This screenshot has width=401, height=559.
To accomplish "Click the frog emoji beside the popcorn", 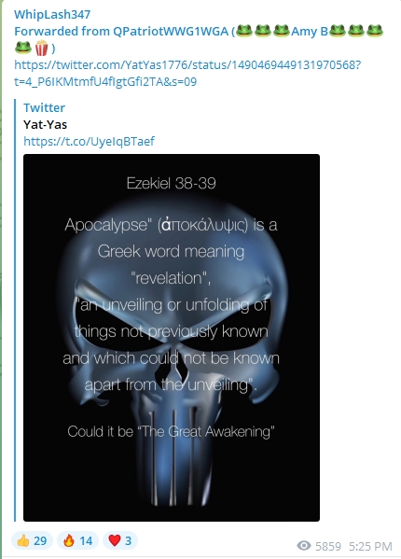I will (x=23, y=48).
